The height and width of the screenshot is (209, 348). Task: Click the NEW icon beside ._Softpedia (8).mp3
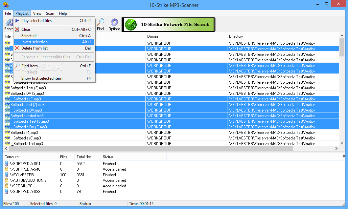7,138
